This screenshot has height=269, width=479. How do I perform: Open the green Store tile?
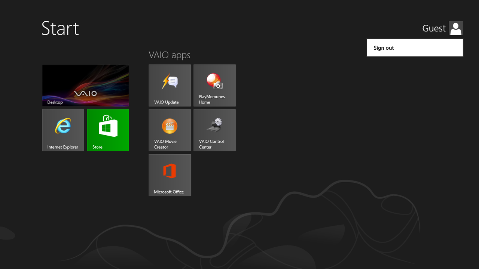(x=108, y=130)
